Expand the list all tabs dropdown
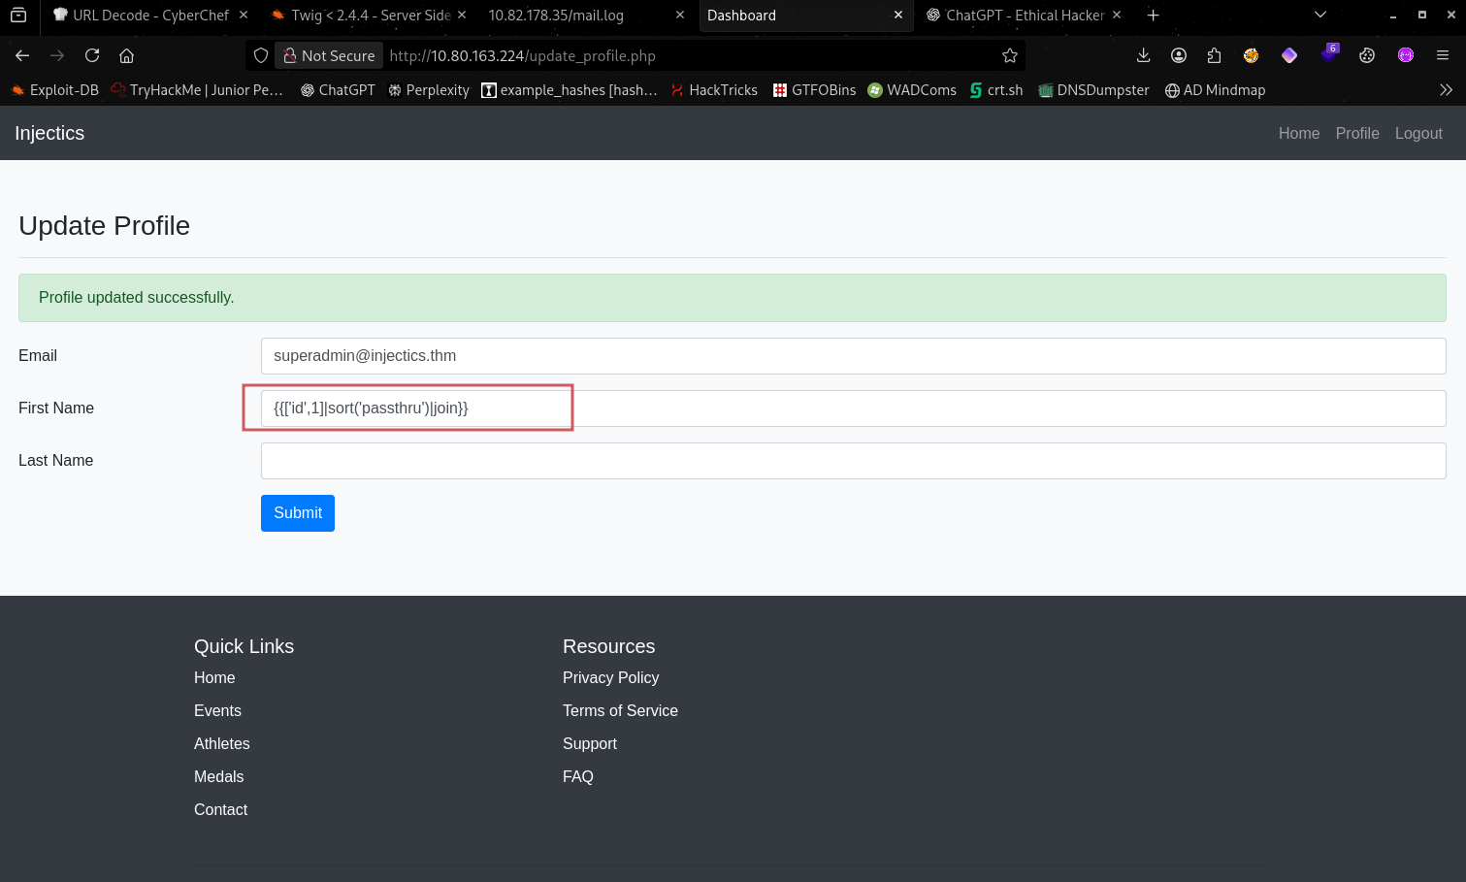 1319,15
